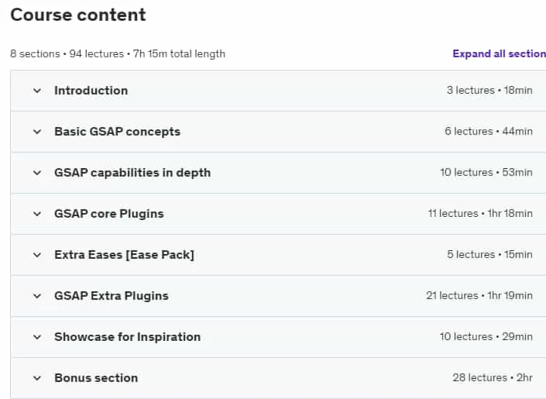This screenshot has height=399, width=546.
Task: Expand the Introduction section chevron
Action: tap(37, 91)
